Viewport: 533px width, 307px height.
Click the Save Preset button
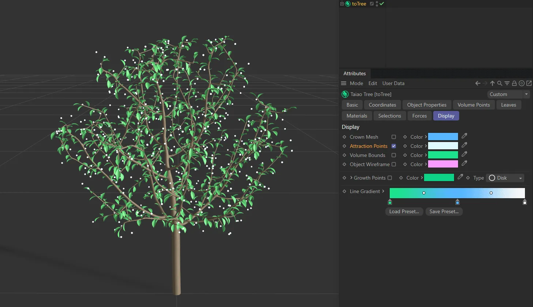click(444, 211)
